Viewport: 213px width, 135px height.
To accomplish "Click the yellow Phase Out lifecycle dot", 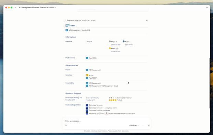I will click(x=110, y=48).
